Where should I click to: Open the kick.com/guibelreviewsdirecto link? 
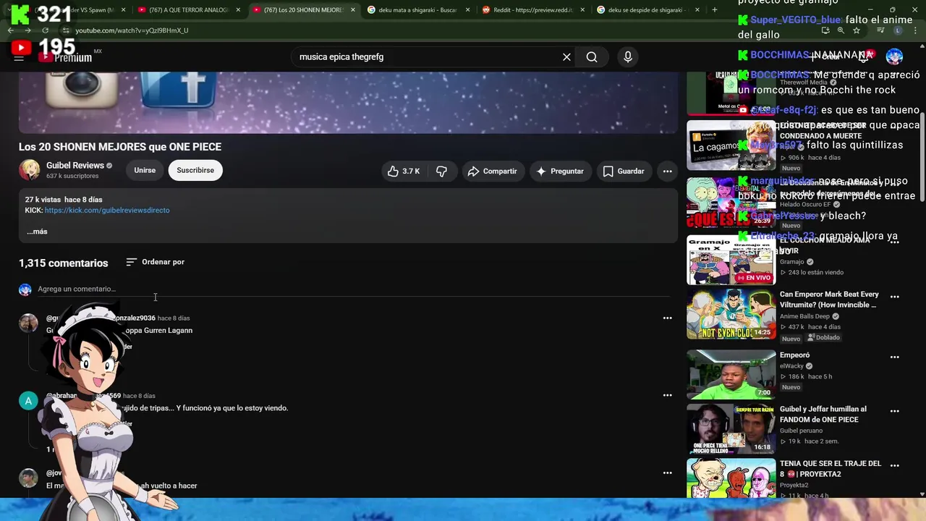tap(107, 210)
